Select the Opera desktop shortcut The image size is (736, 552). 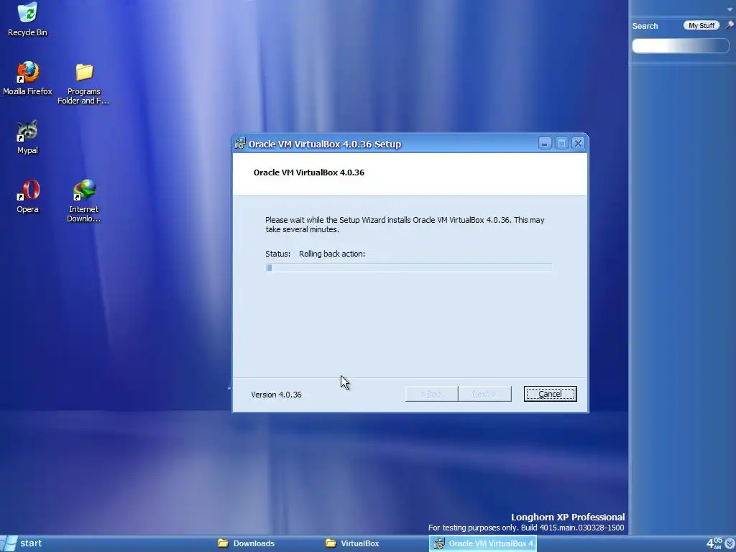[x=28, y=196]
